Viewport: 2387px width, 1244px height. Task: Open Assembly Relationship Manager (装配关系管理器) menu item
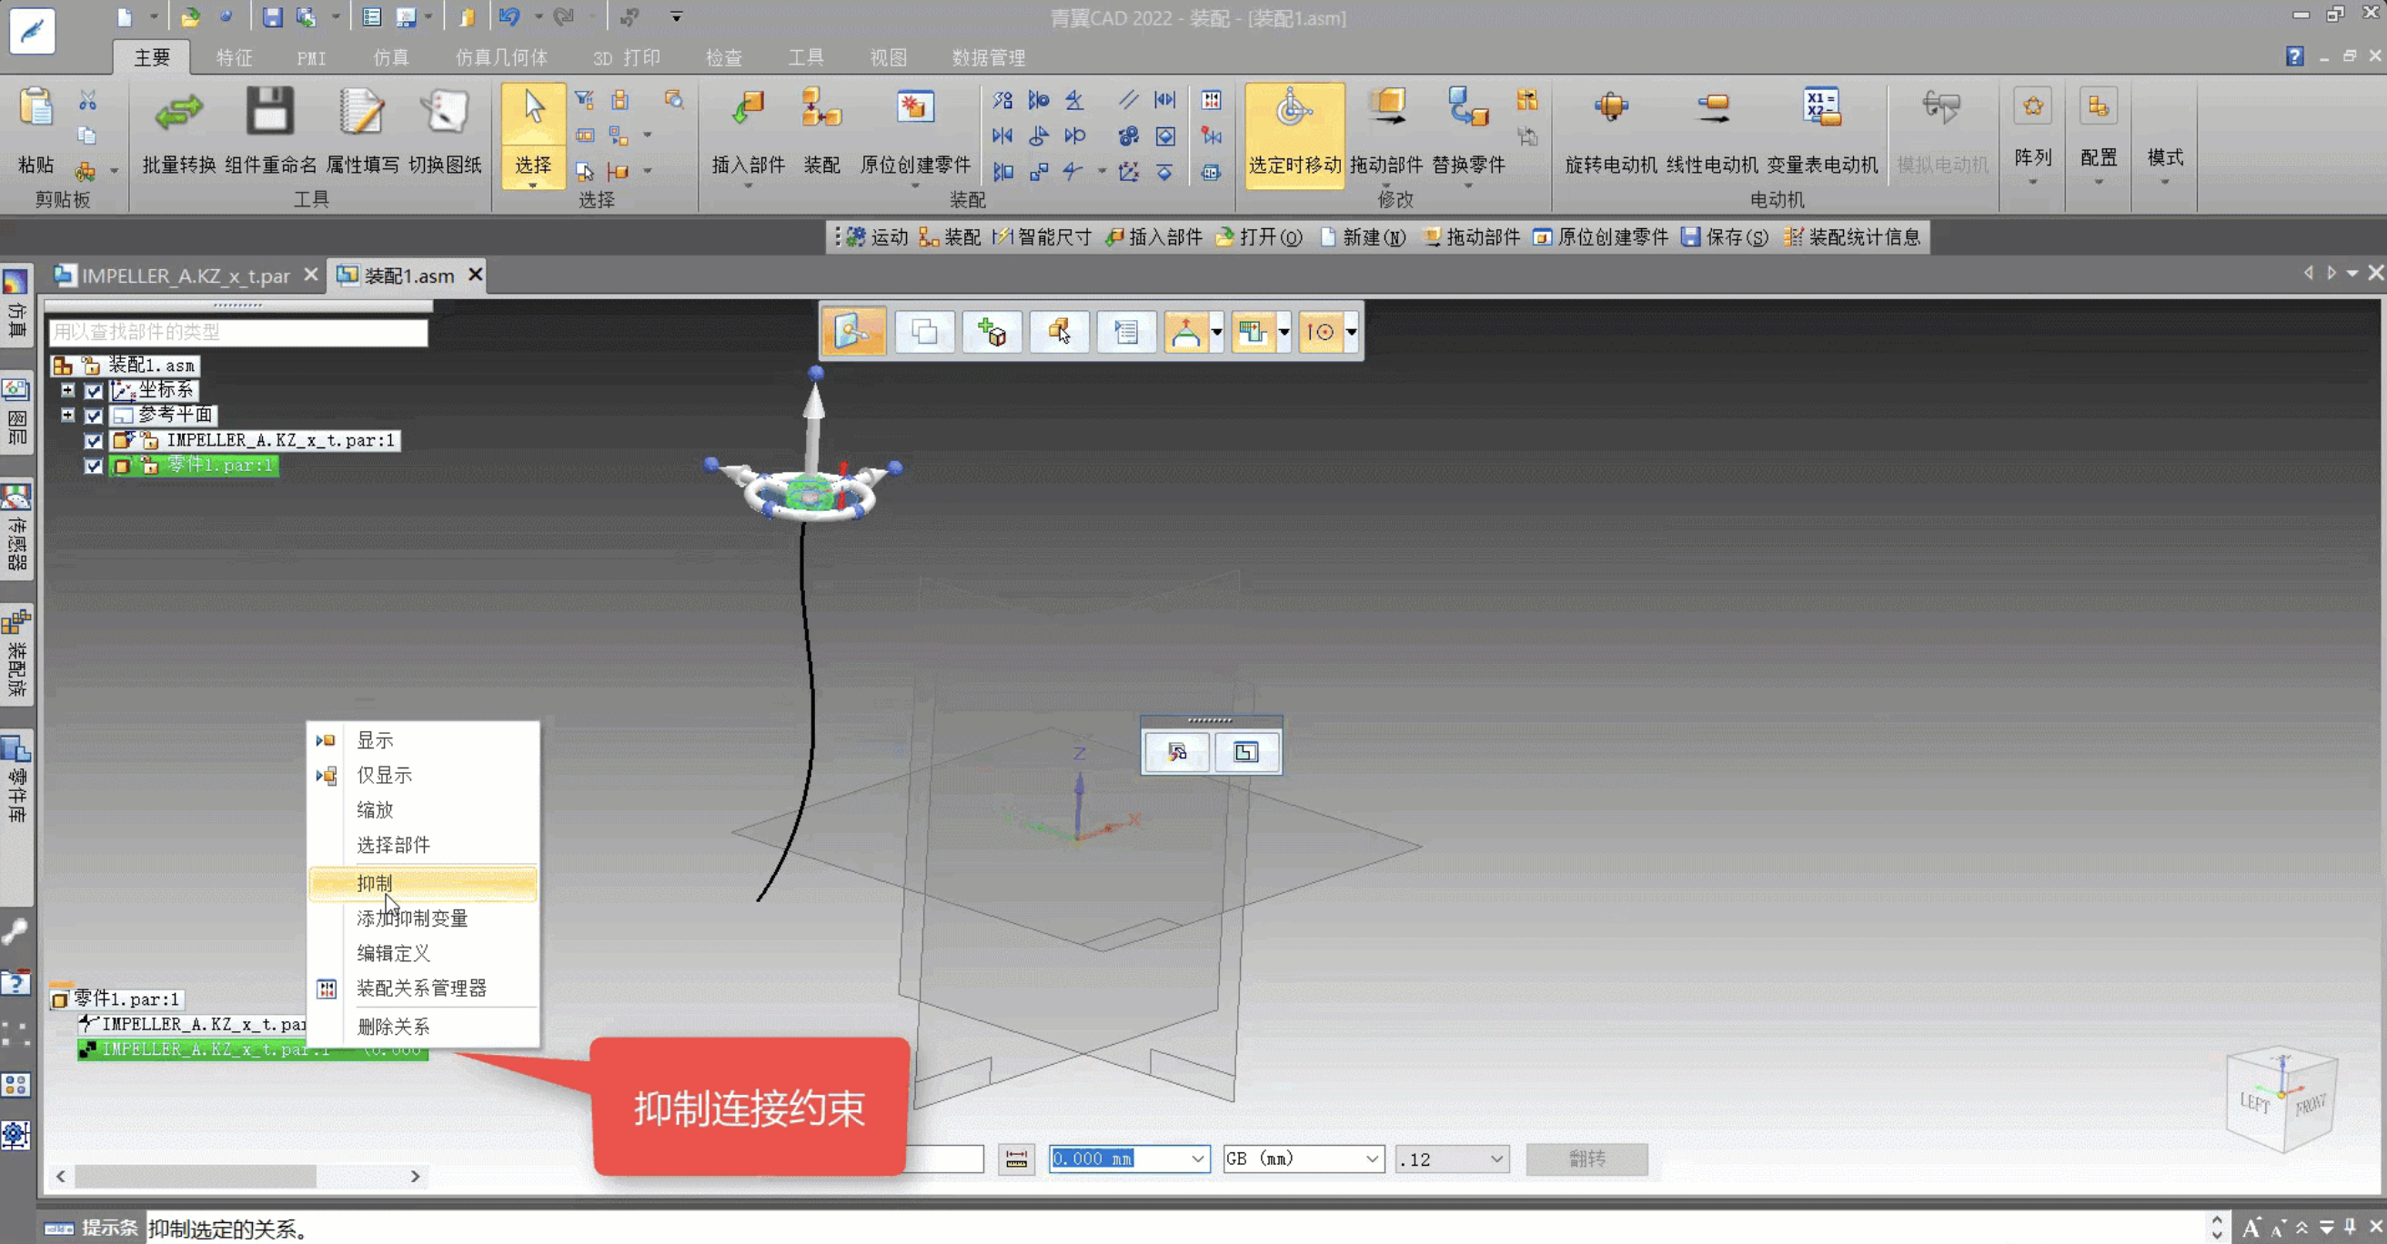[x=422, y=988]
